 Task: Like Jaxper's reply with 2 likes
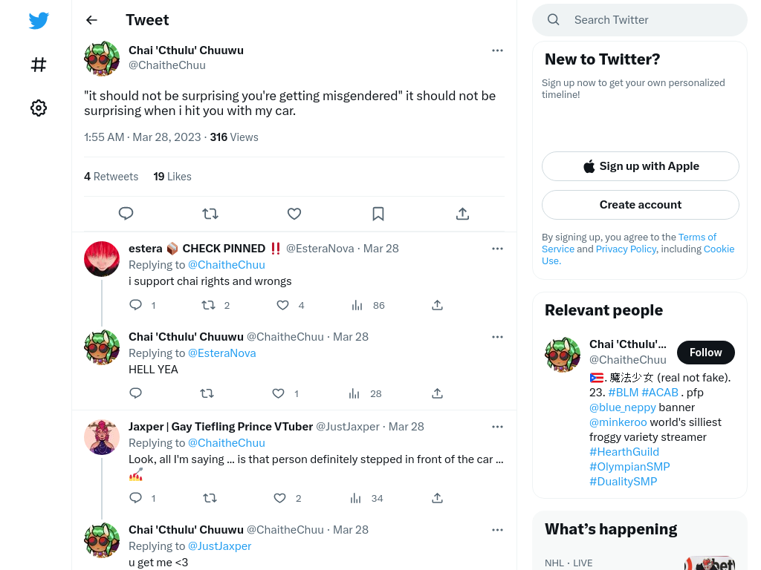click(279, 498)
